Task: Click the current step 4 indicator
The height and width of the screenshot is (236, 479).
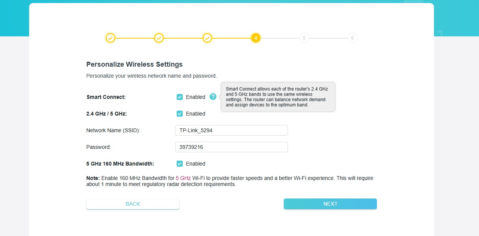Action: pyautogui.click(x=255, y=38)
